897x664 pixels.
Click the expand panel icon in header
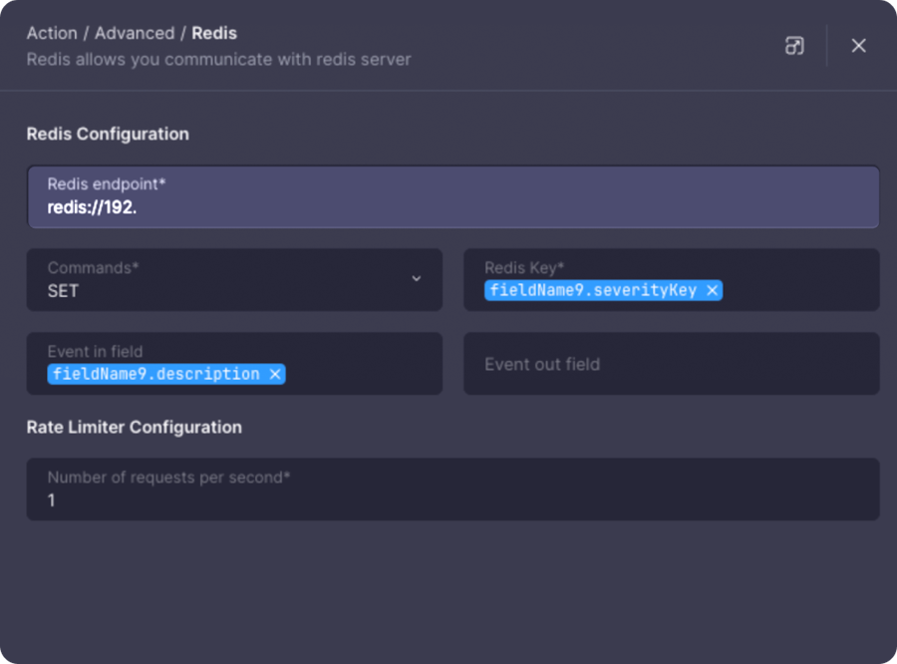[x=794, y=46]
